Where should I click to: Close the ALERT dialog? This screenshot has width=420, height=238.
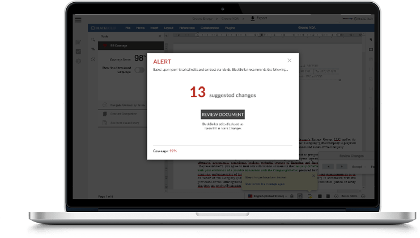[289, 61]
